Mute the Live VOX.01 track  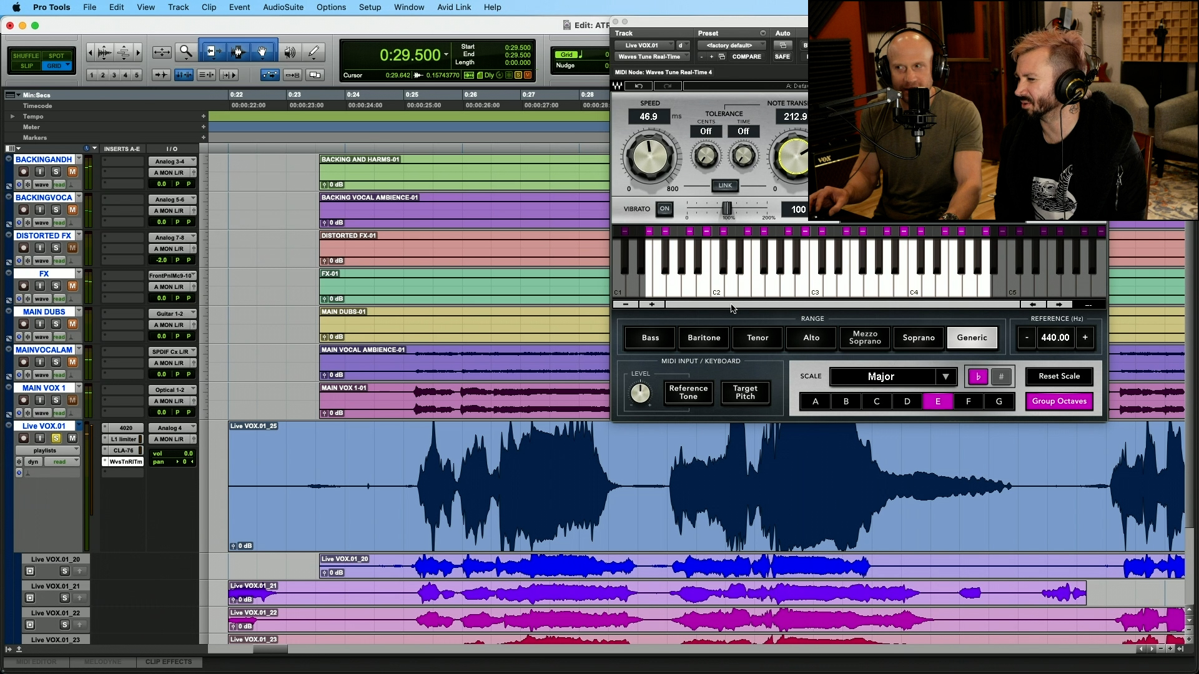click(x=72, y=438)
